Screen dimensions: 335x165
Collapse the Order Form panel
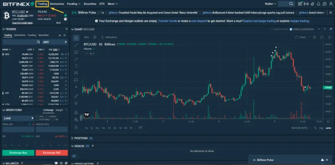(x=4, y=110)
